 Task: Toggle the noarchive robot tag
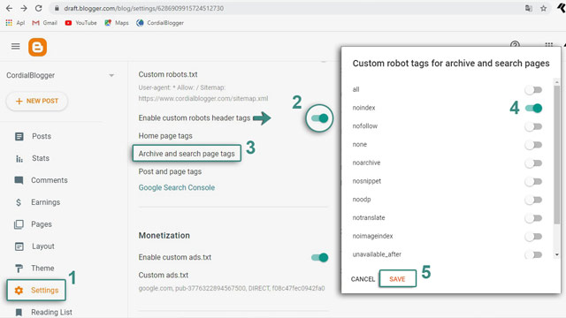coord(533,163)
